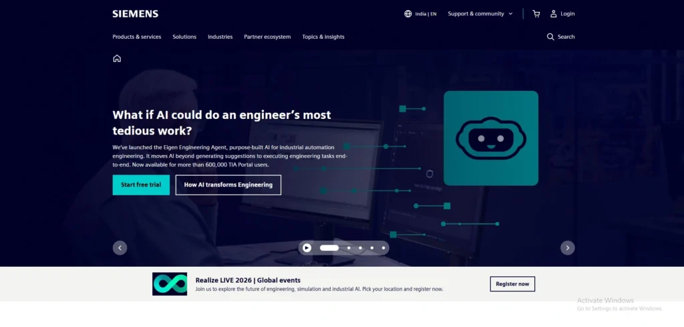Click the Siemens logo

135,13
